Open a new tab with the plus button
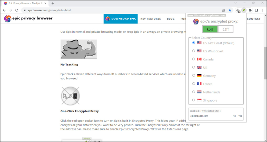Image resolution: width=267 pixels, height=142 pixels. (x=53, y=3)
